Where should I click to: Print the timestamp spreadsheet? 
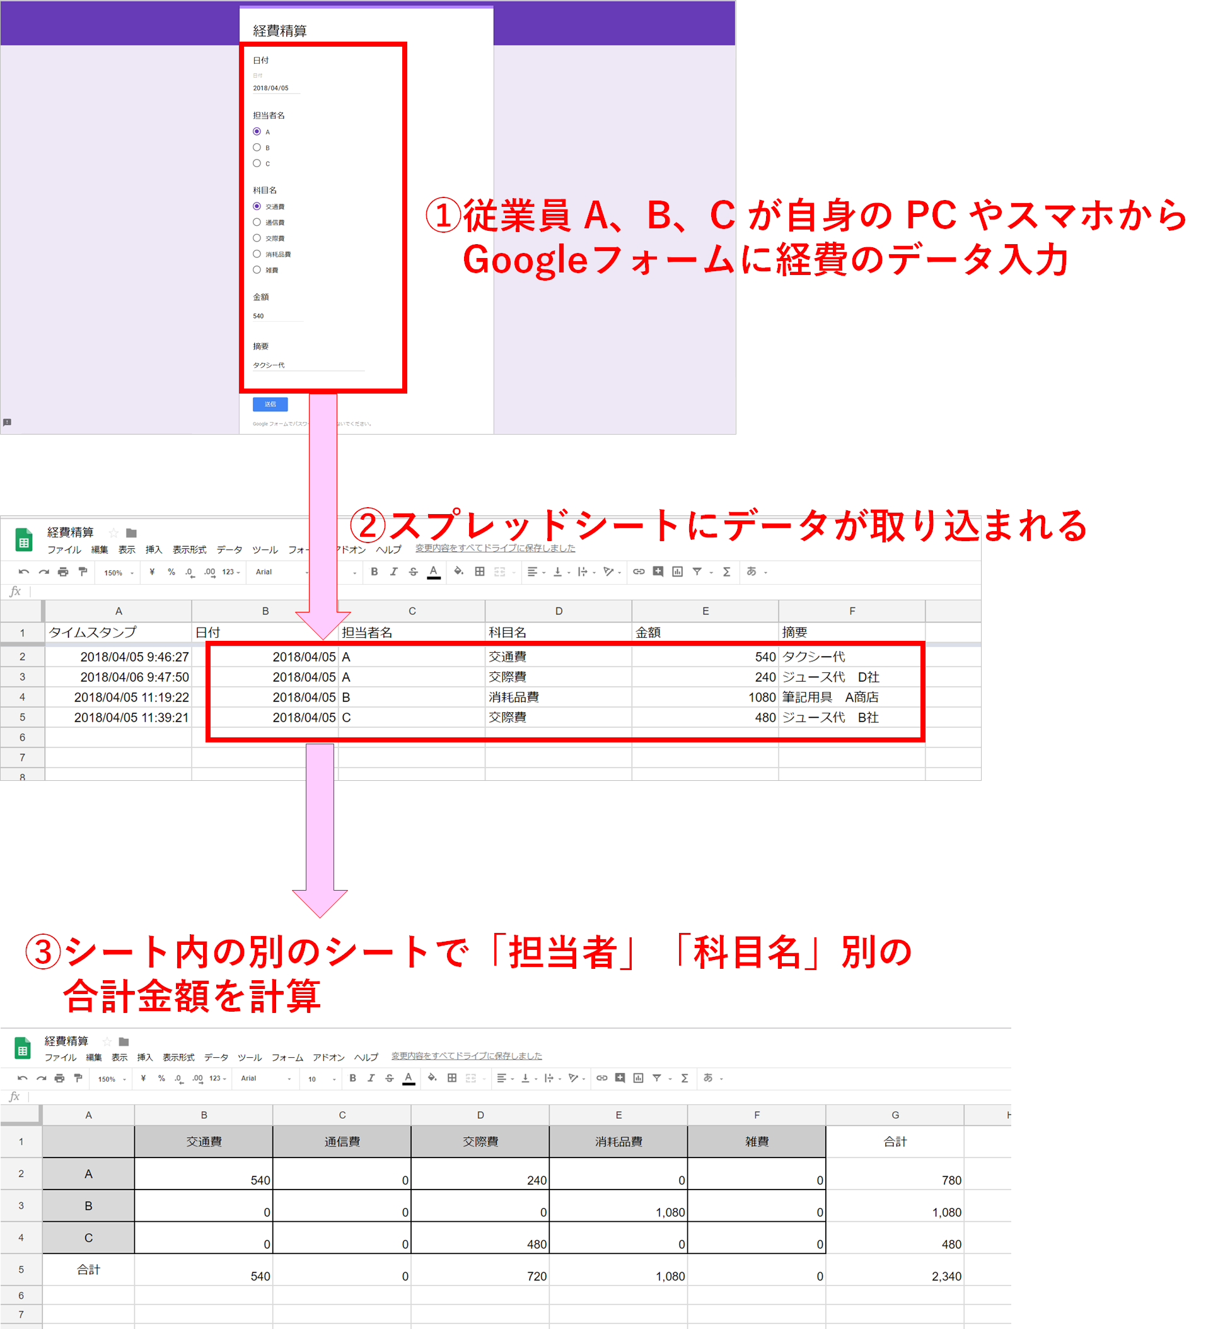click(x=63, y=571)
